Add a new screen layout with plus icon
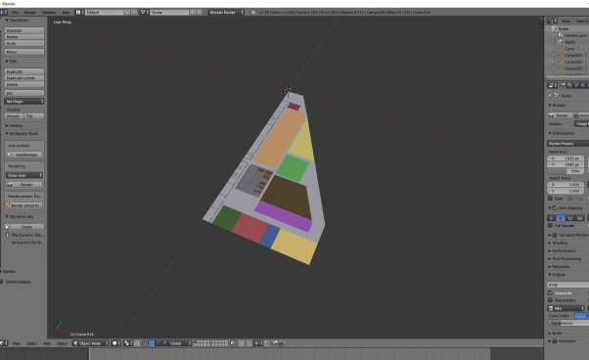The height and width of the screenshot is (360, 589). pyautogui.click(x=127, y=12)
